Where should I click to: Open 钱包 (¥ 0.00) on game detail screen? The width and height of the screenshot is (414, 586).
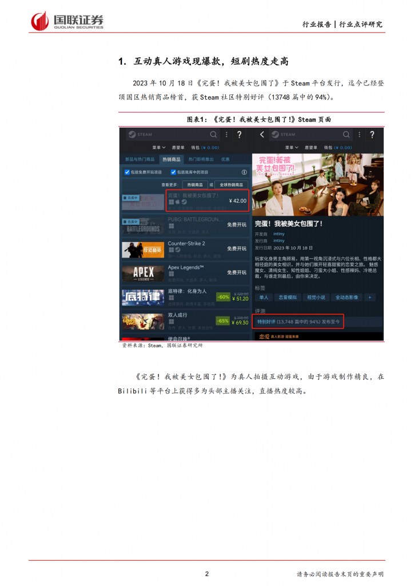[x=338, y=148]
